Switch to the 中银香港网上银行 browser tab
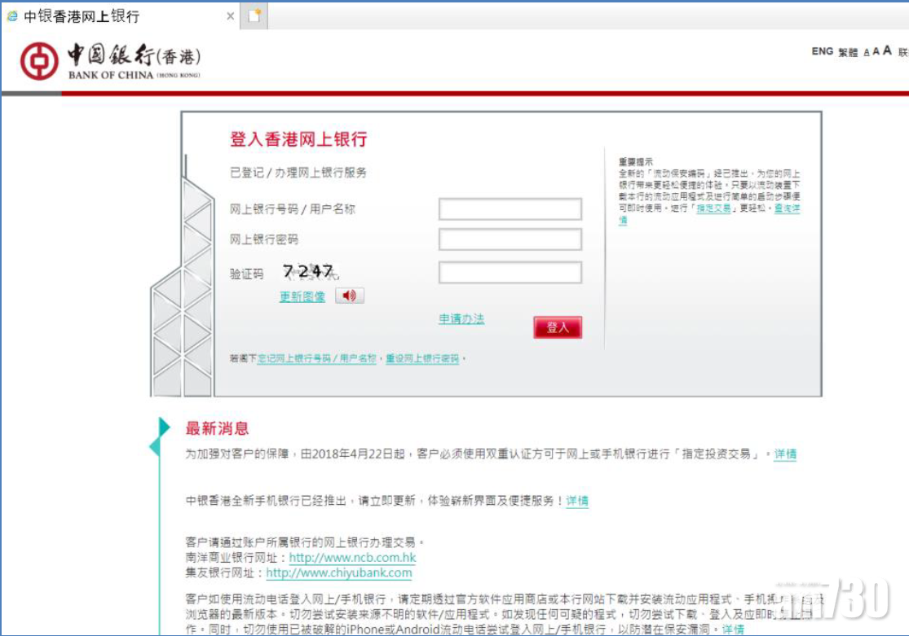Image resolution: width=909 pixels, height=636 pixels. 114,15
